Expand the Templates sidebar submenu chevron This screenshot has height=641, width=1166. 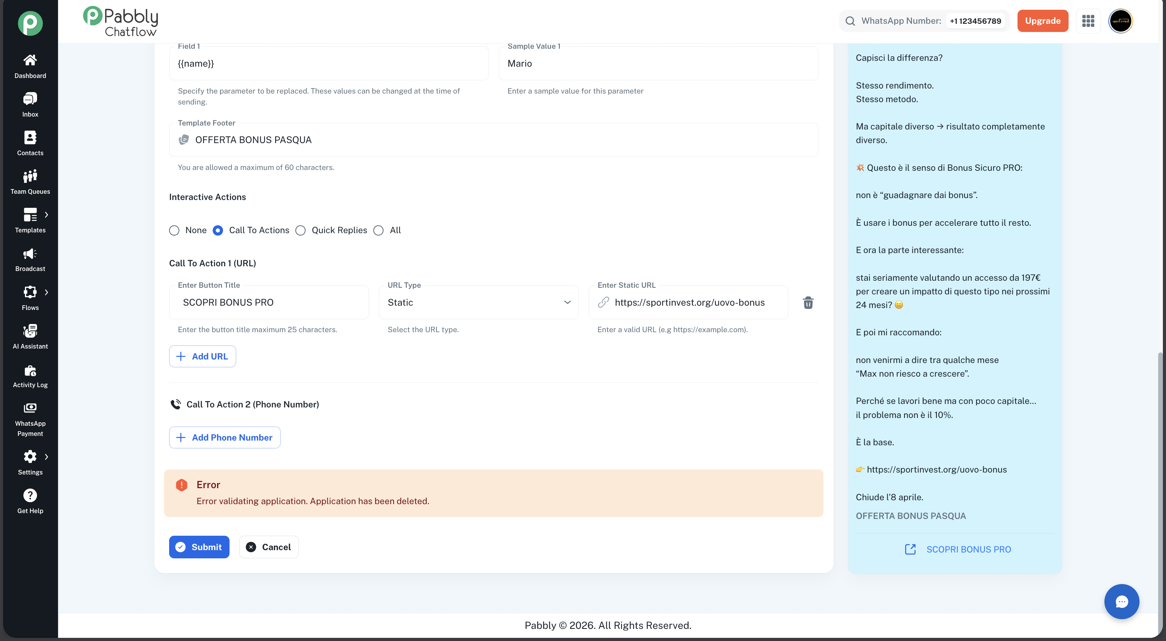pos(46,215)
